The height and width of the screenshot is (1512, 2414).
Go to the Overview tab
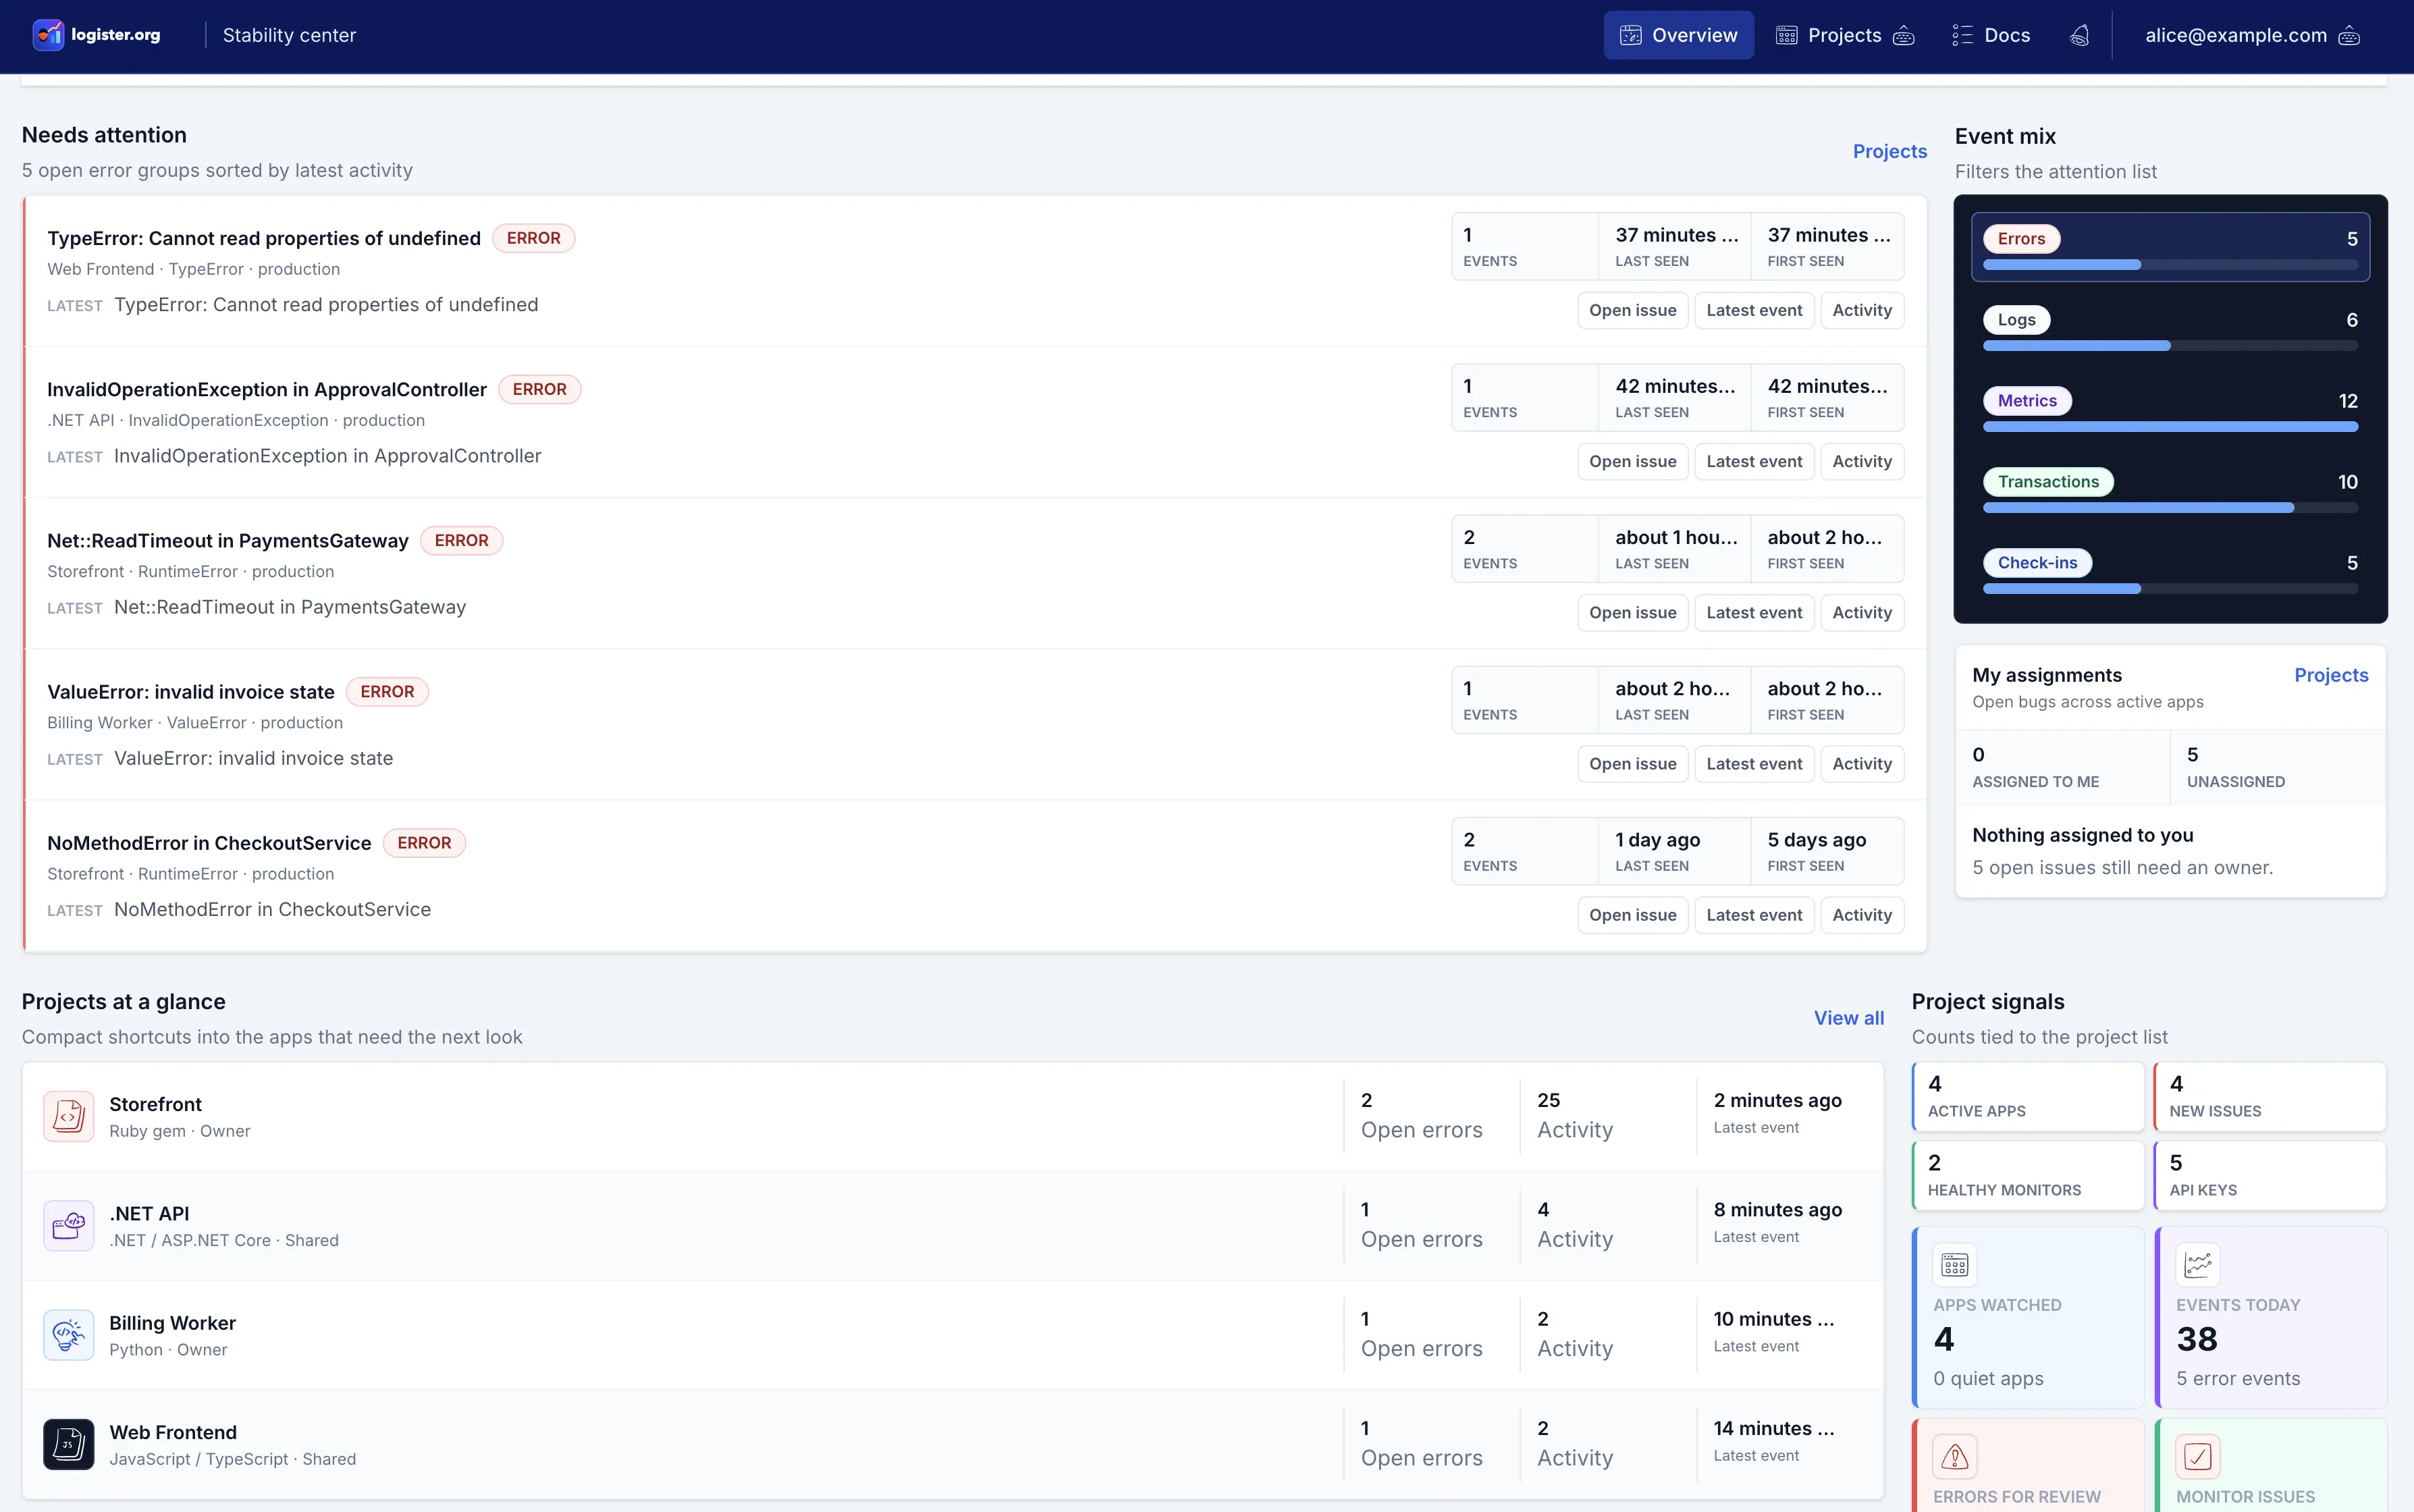pyautogui.click(x=1679, y=35)
